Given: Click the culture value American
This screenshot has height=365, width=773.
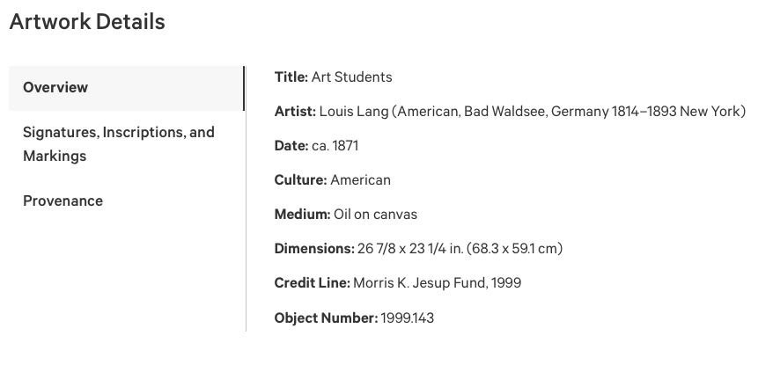Looking at the screenshot, I should [x=360, y=180].
